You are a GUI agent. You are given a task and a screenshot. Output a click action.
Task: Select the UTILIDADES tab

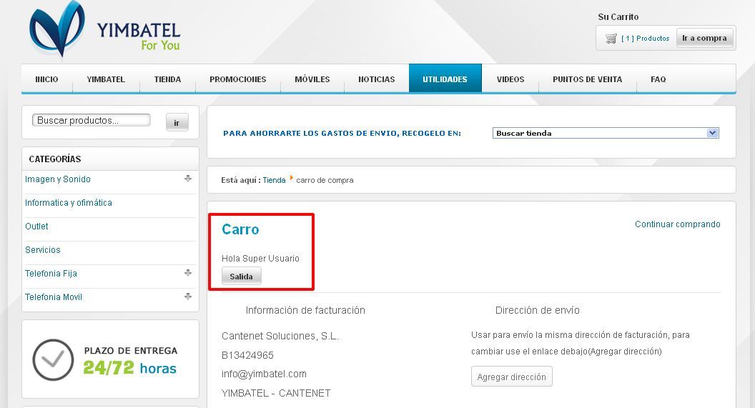pyautogui.click(x=445, y=79)
